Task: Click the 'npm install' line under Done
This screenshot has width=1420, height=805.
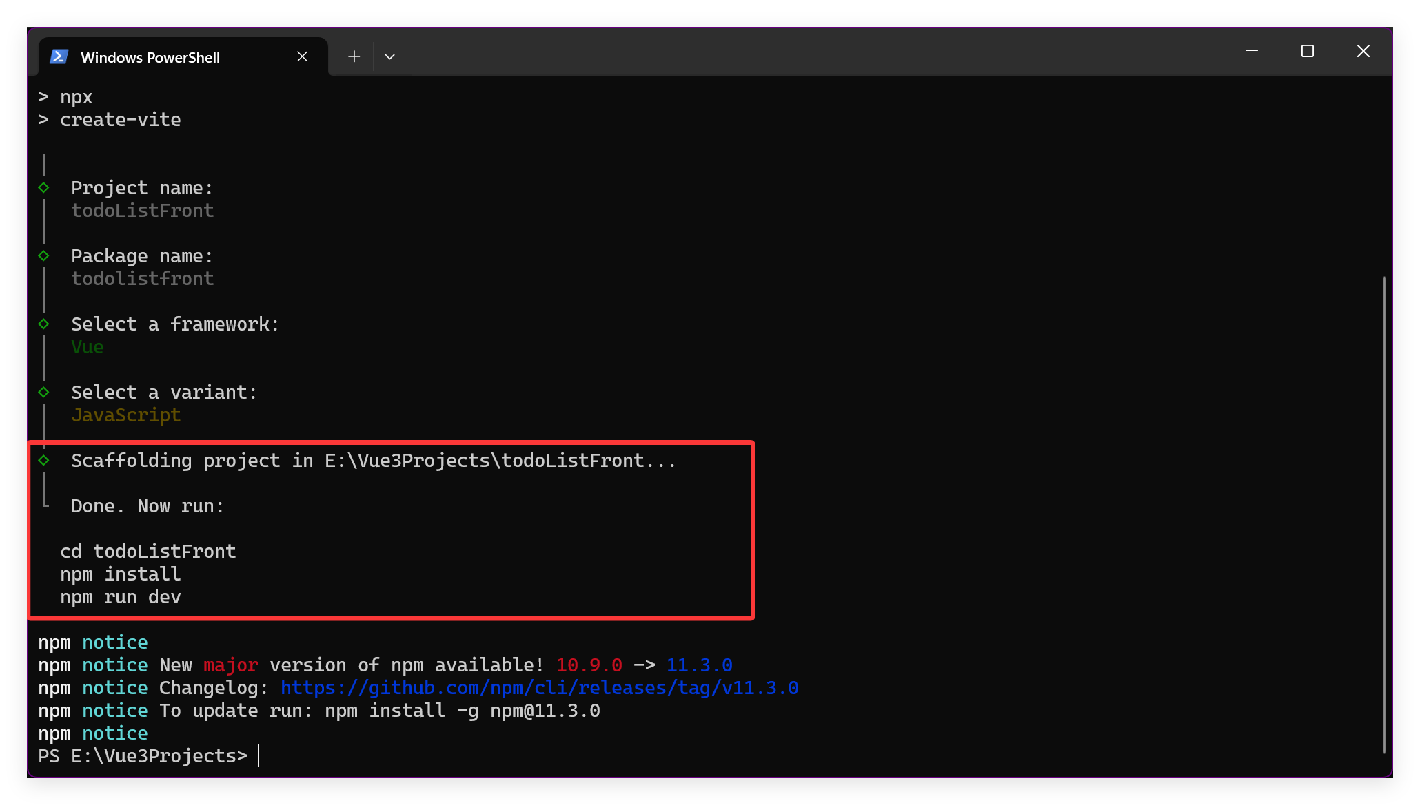Action: point(121,574)
